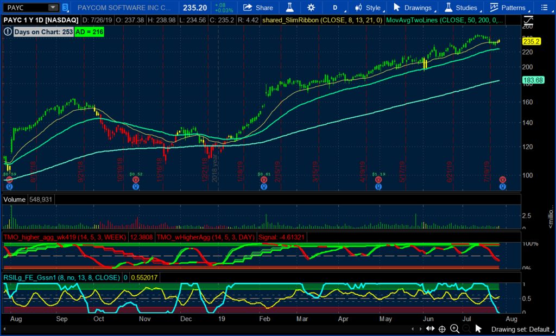Image resolution: width=556 pixels, height=336 pixels.
Task: Click the red phone earnings icon at far right
Action: pyautogui.click(x=503, y=179)
